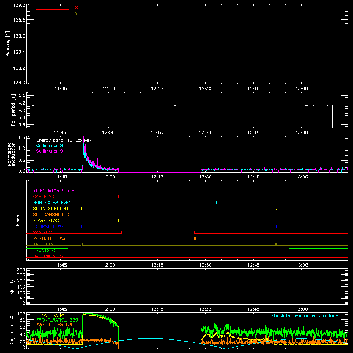Screen dimensions: 353x353
Task: Click the FRONTS_OFF flag label
Action: pyautogui.click(x=46, y=250)
